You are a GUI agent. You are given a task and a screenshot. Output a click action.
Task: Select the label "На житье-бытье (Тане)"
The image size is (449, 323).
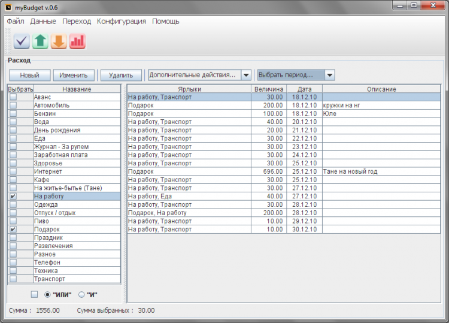pos(77,188)
